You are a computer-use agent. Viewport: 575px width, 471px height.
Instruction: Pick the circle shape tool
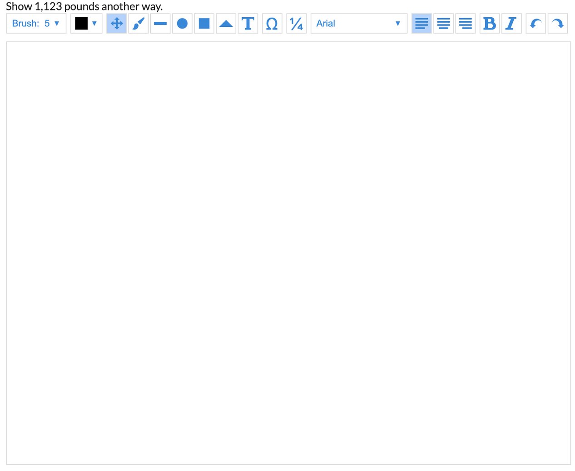tap(182, 24)
